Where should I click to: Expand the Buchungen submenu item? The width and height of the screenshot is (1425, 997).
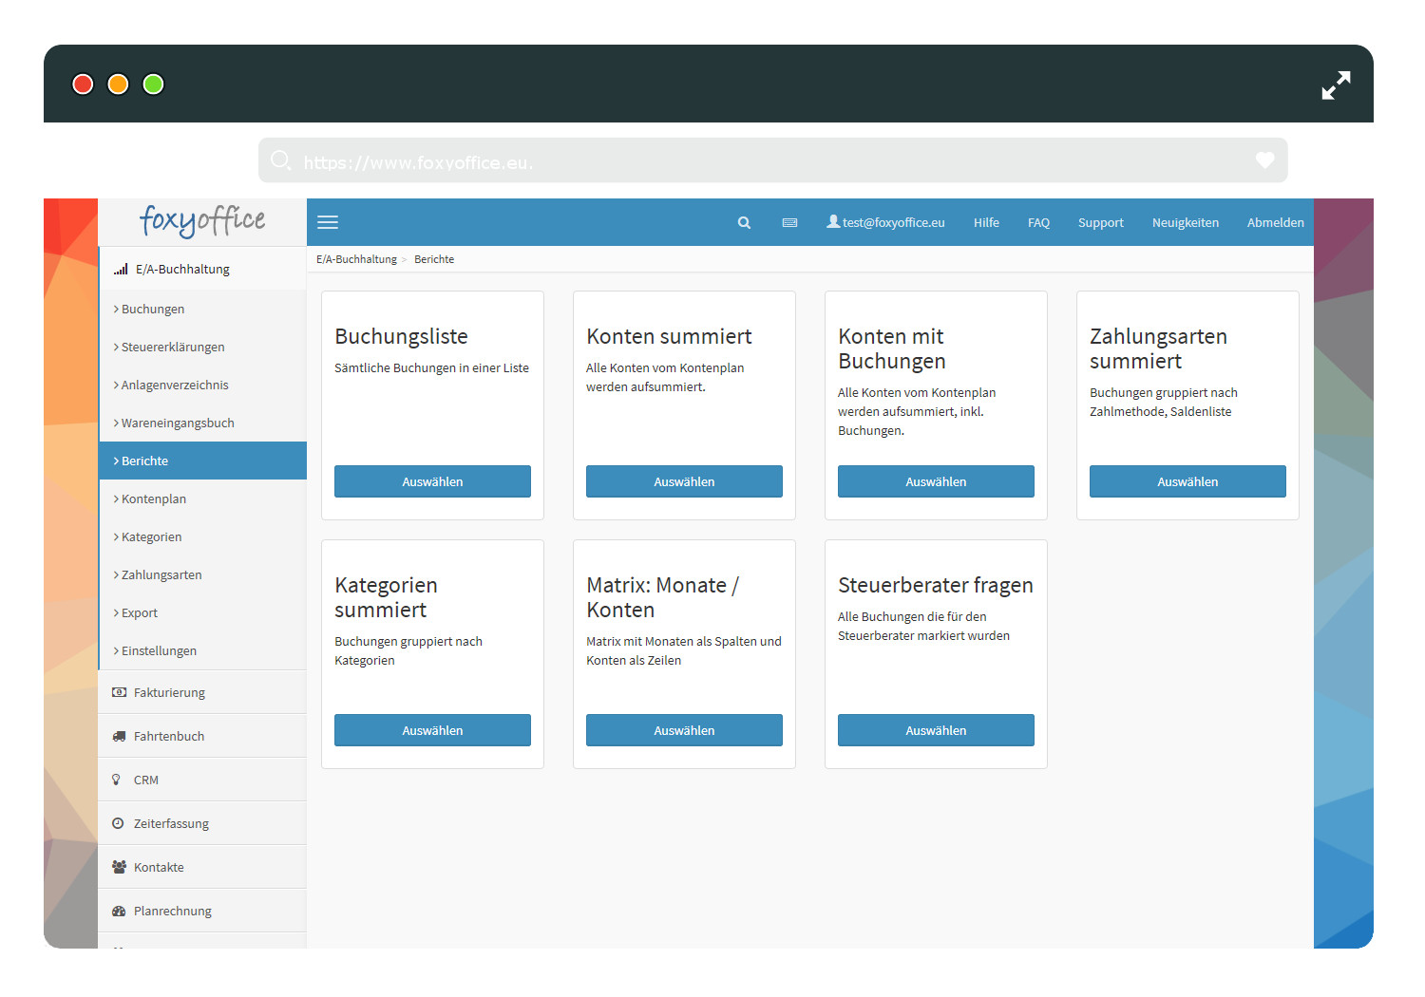coord(152,309)
